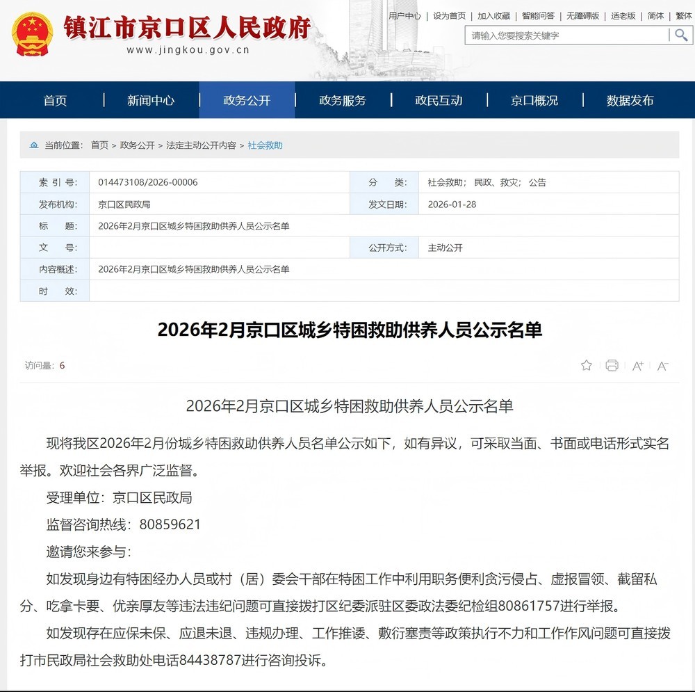This screenshot has width=695, height=692.
Task: Click the national emblem logo
Action: click(32, 33)
